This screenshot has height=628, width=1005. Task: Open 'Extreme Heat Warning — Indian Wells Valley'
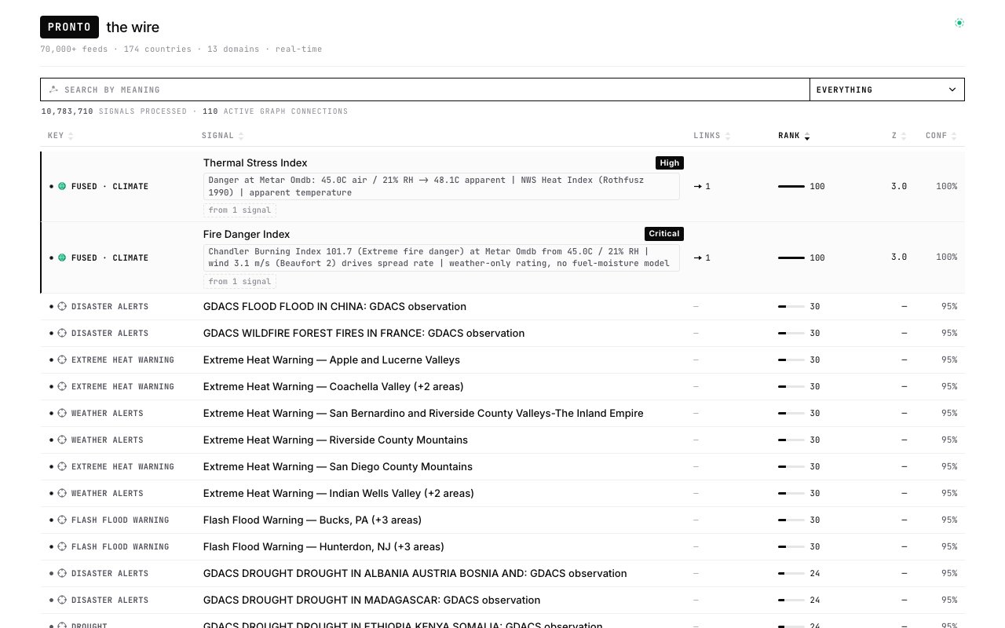[338, 493]
